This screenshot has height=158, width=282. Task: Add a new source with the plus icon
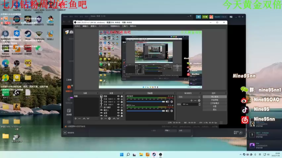(102, 119)
